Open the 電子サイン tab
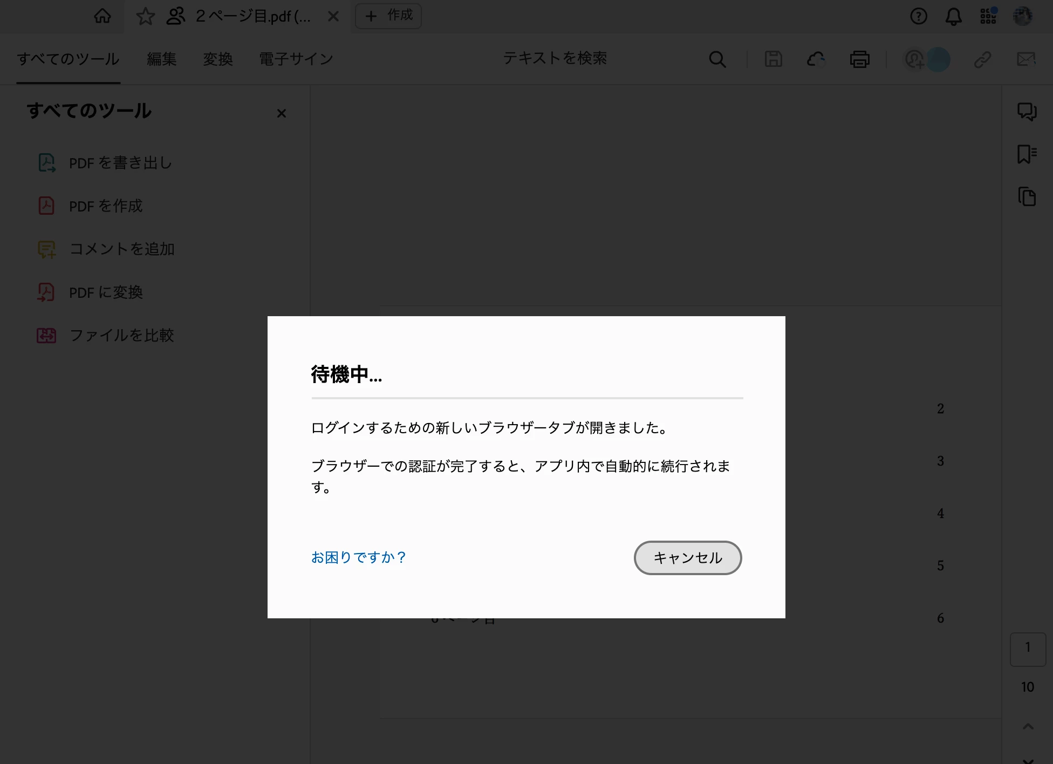The height and width of the screenshot is (764, 1053). [296, 59]
